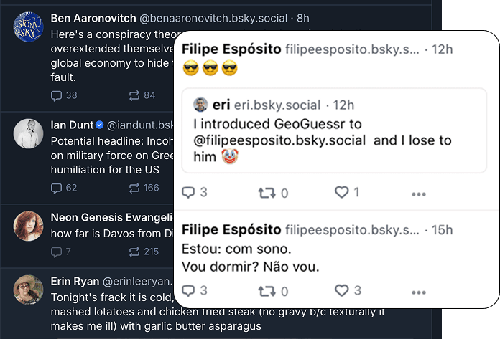Repost Ben Aaronovitch's post
The height and width of the screenshot is (339, 500).
(x=134, y=95)
